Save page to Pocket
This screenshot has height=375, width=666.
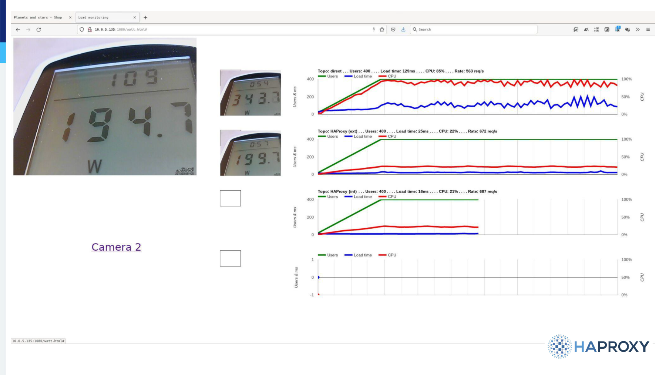click(x=393, y=29)
